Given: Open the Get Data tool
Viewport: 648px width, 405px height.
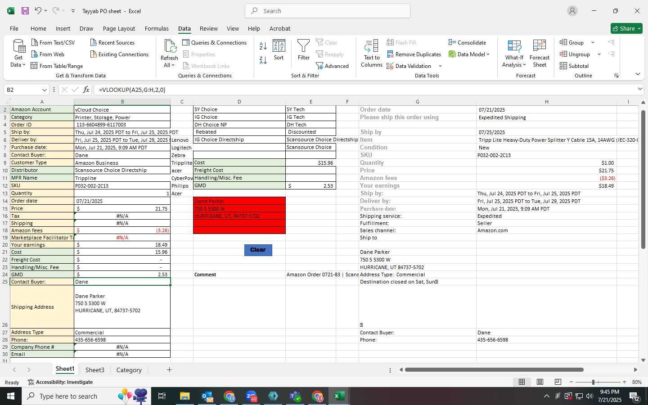Looking at the screenshot, I should pyautogui.click(x=18, y=53).
